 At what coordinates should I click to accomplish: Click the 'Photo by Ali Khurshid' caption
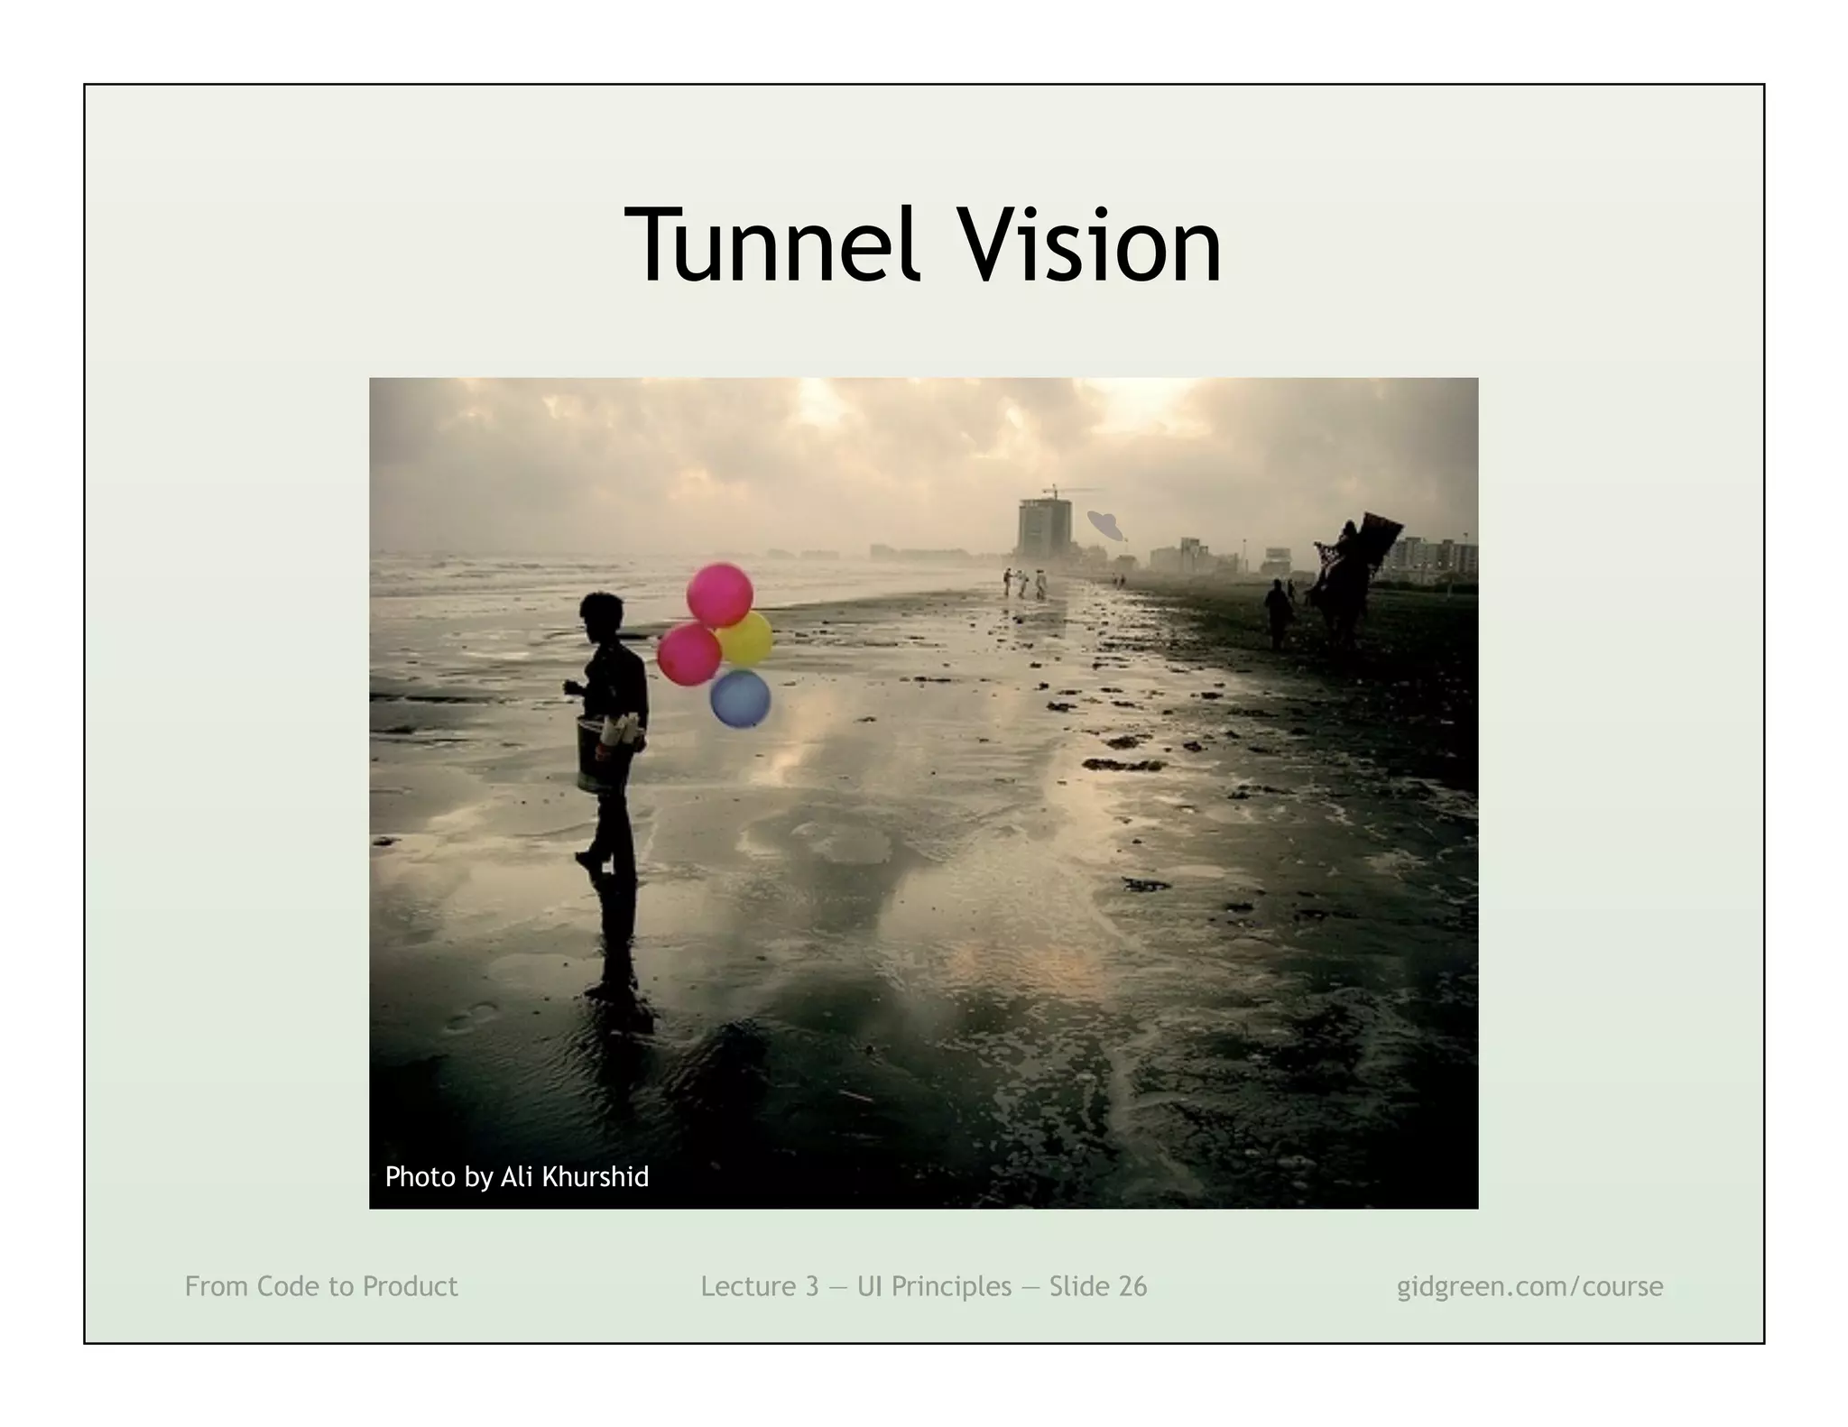[x=517, y=1177]
